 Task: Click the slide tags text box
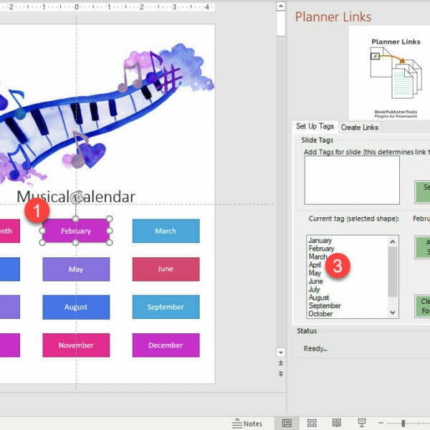[x=351, y=180]
